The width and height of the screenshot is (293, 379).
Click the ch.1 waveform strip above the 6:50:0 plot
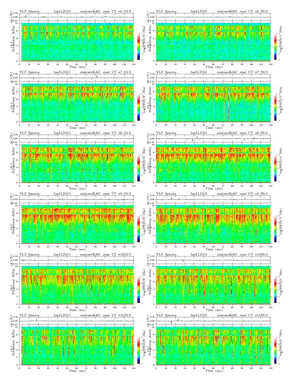pyautogui.click(x=213, y=17)
